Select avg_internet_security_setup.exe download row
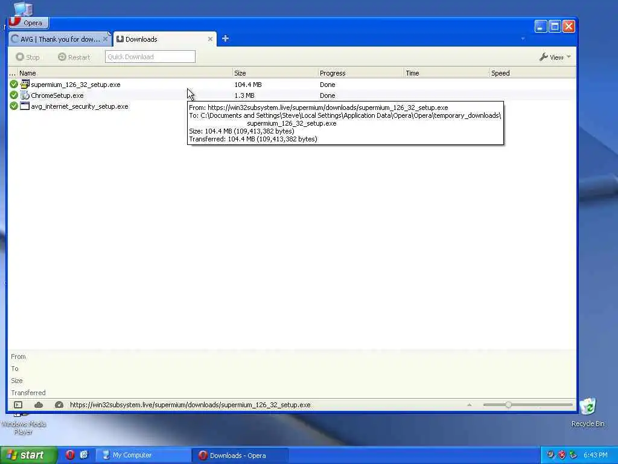Viewport: 618px width, 464px height. click(291, 106)
